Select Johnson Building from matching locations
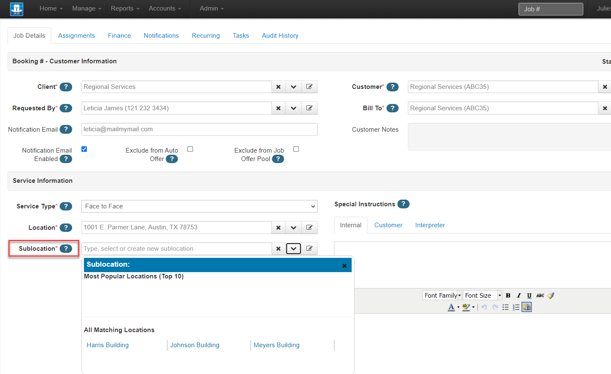611x374 pixels. coord(194,345)
